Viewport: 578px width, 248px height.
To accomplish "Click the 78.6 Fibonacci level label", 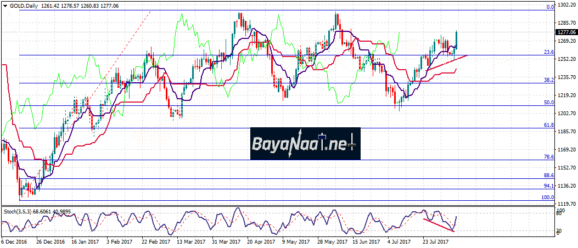I will (x=547, y=157).
